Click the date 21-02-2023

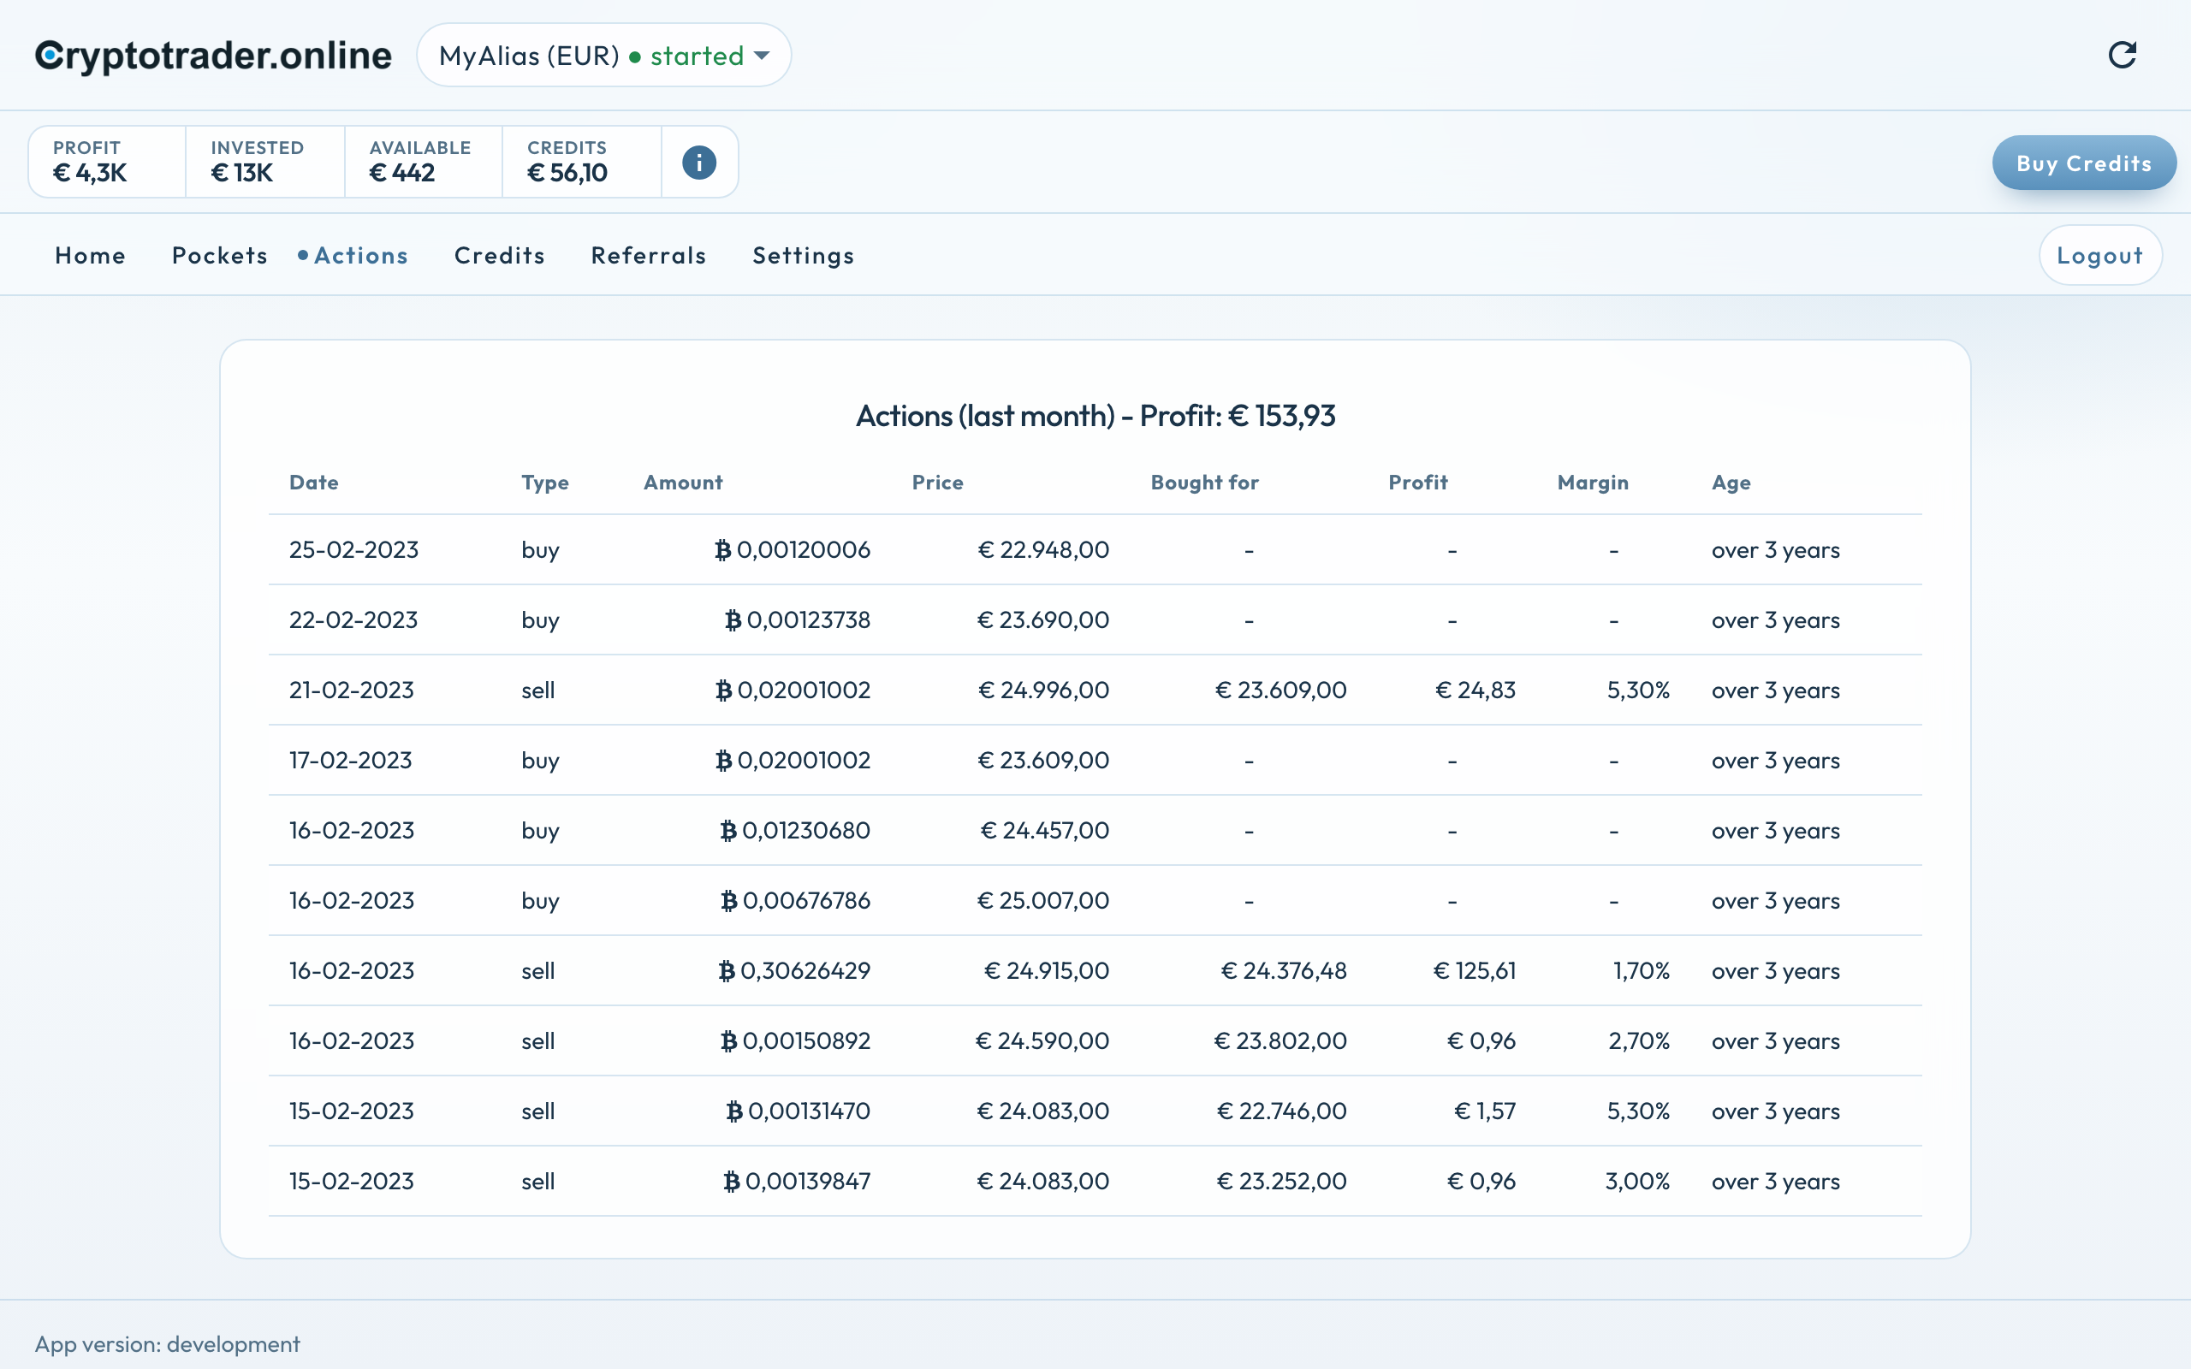tap(351, 690)
